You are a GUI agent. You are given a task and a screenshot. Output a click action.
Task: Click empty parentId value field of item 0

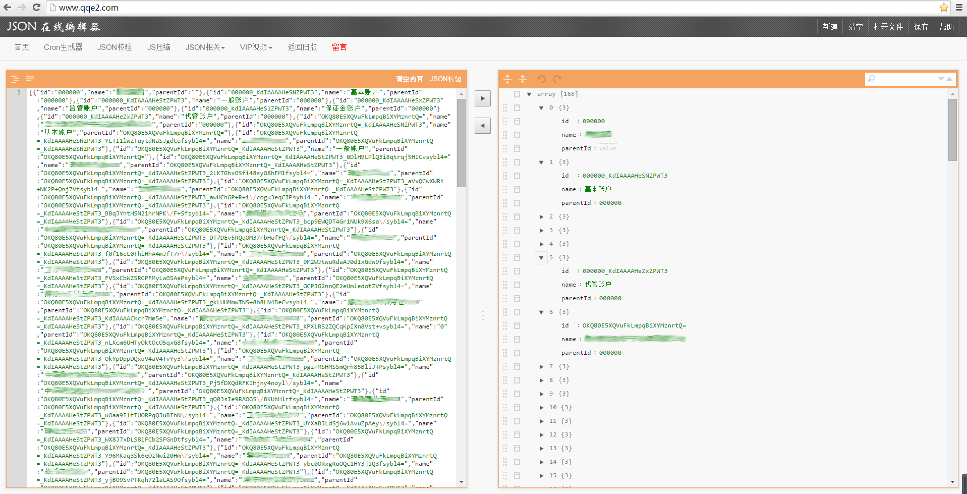(607, 148)
